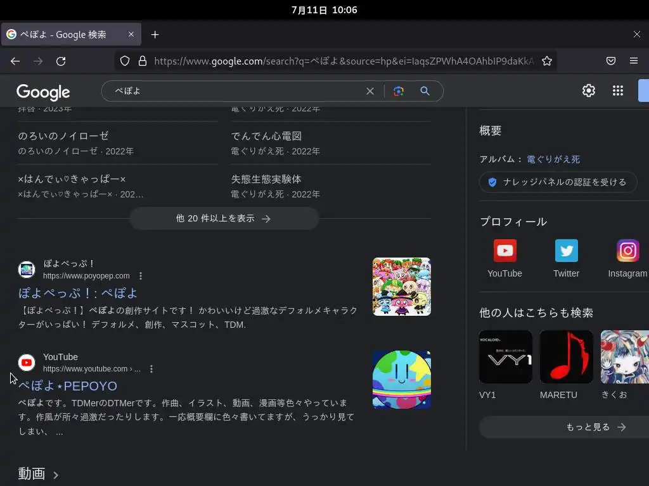This screenshot has width=649, height=486.
Task: Select the ぺぽよ - Google 検索 tab
Action: (x=71, y=34)
